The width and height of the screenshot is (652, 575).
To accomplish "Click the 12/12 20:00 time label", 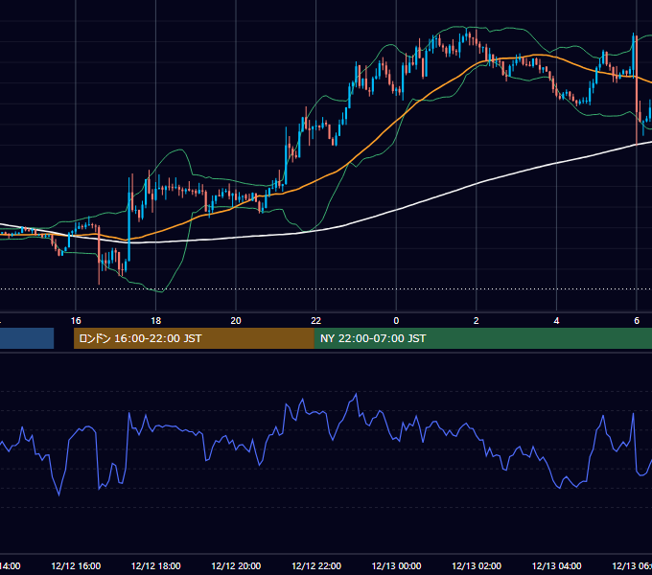I will [236, 565].
